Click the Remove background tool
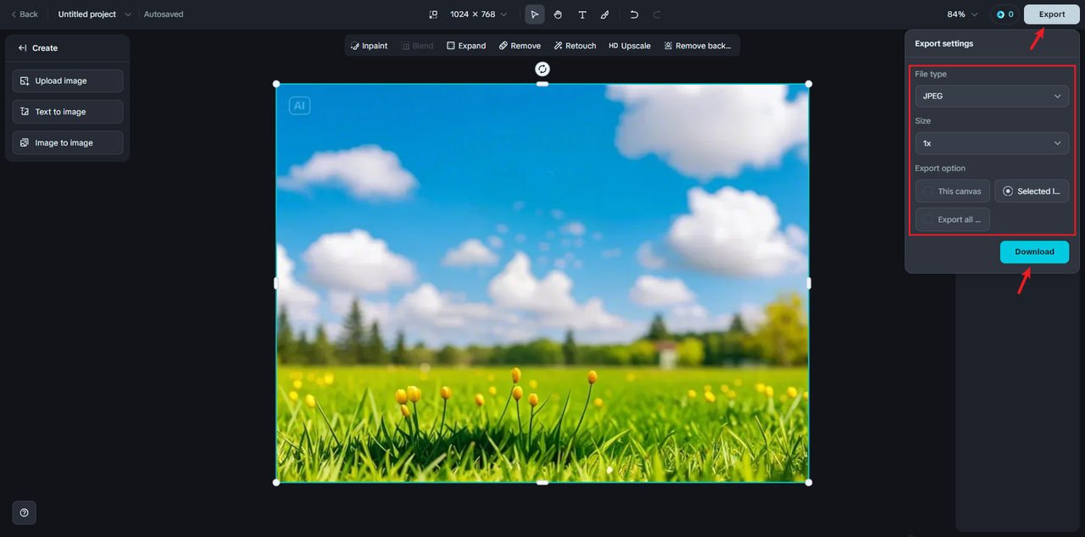 (x=698, y=46)
